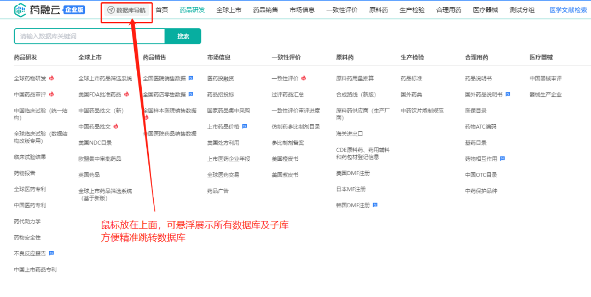Click the fire icon beside 全球药物研发
This screenshot has height=297, width=591.
coord(51,78)
